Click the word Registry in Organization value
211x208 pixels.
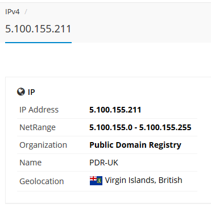pos(165,145)
